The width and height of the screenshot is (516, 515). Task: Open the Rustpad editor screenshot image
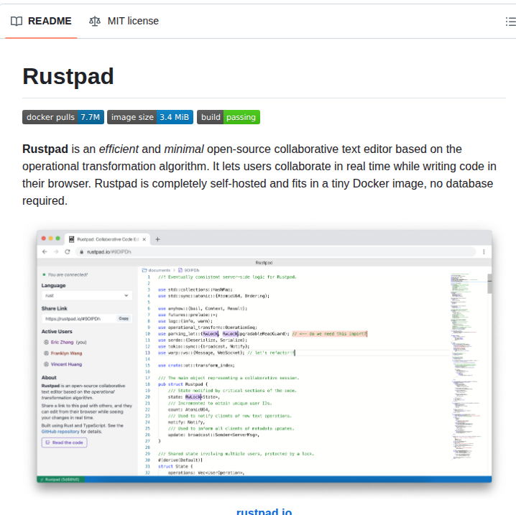(264, 356)
